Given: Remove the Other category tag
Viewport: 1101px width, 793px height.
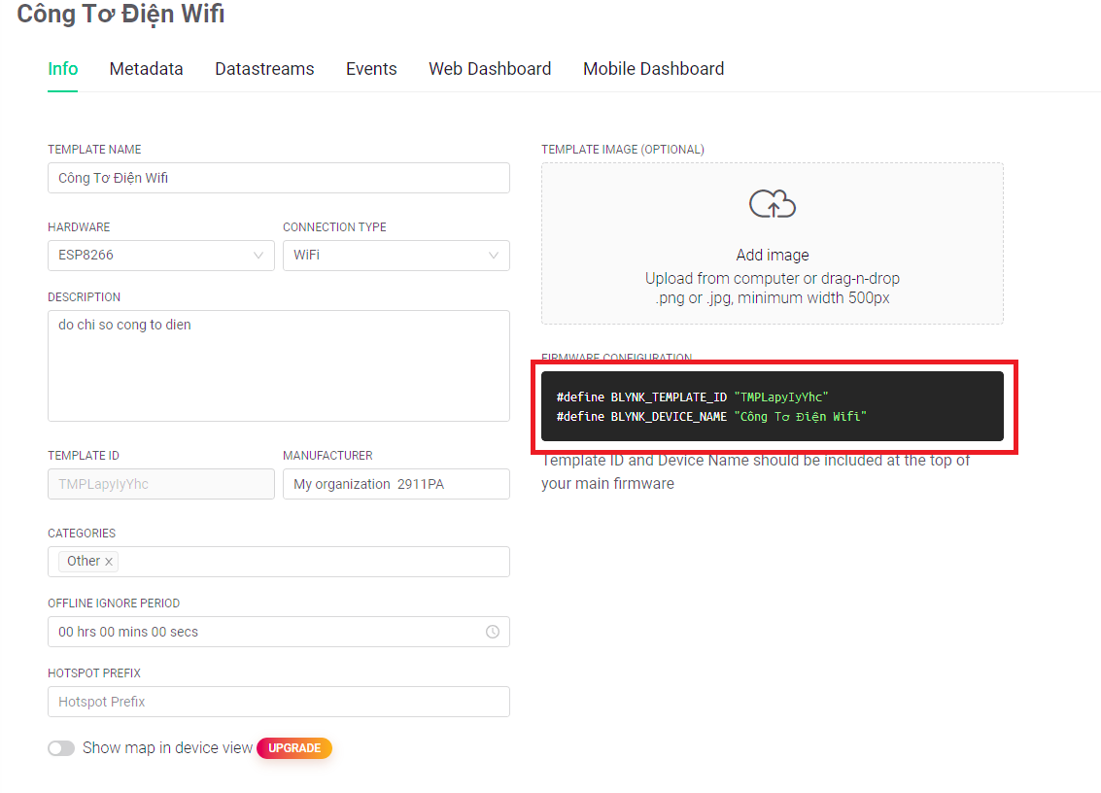Looking at the screenshot, I should point(109,561).
